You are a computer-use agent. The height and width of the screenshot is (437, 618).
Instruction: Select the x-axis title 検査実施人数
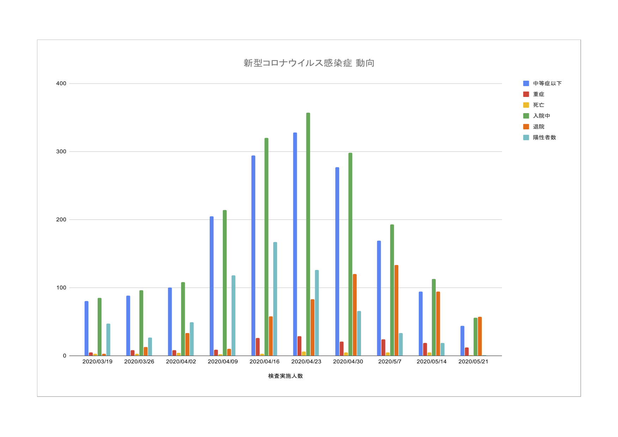tap(286, 376)
